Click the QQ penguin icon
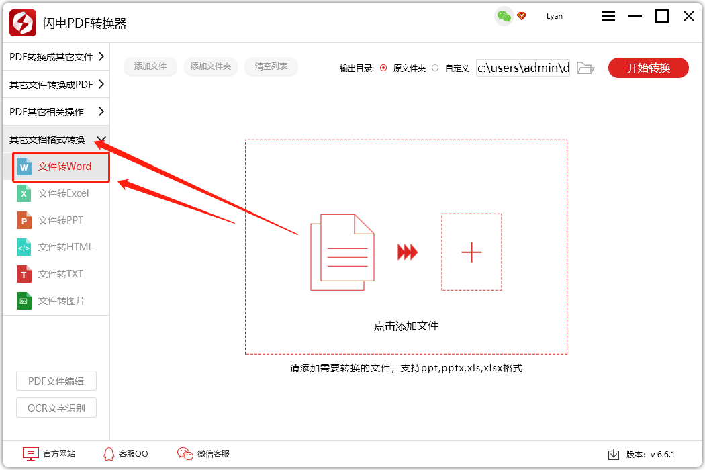The width and height of the screenshot is (705, 470). coord(109,454)
